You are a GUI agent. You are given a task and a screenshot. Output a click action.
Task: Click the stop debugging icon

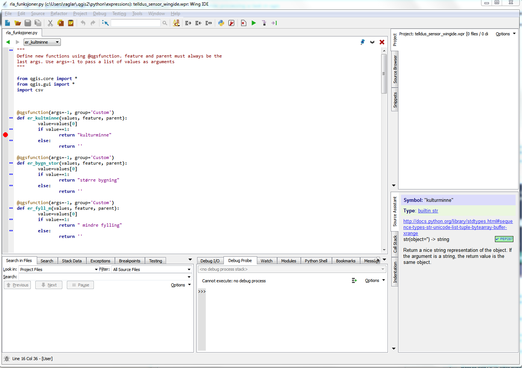pos(243,23)
